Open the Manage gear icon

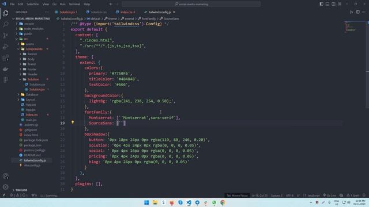point(5,187)
